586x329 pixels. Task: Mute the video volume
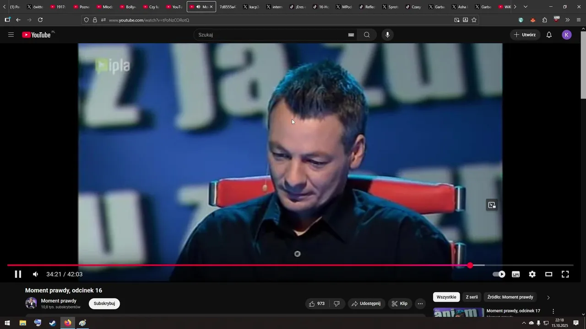(x=35, y=274)
